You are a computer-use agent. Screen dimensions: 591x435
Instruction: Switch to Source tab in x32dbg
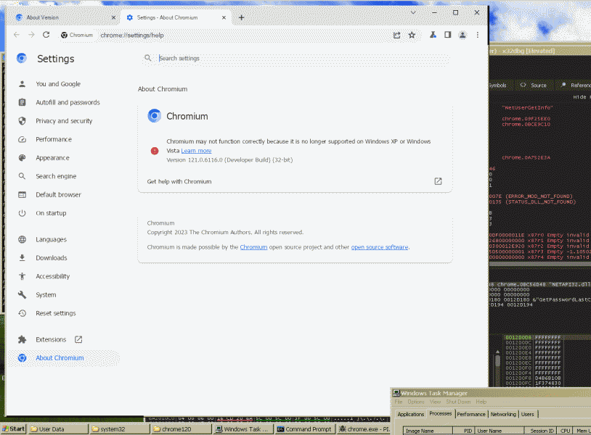(x=534, y=85)
